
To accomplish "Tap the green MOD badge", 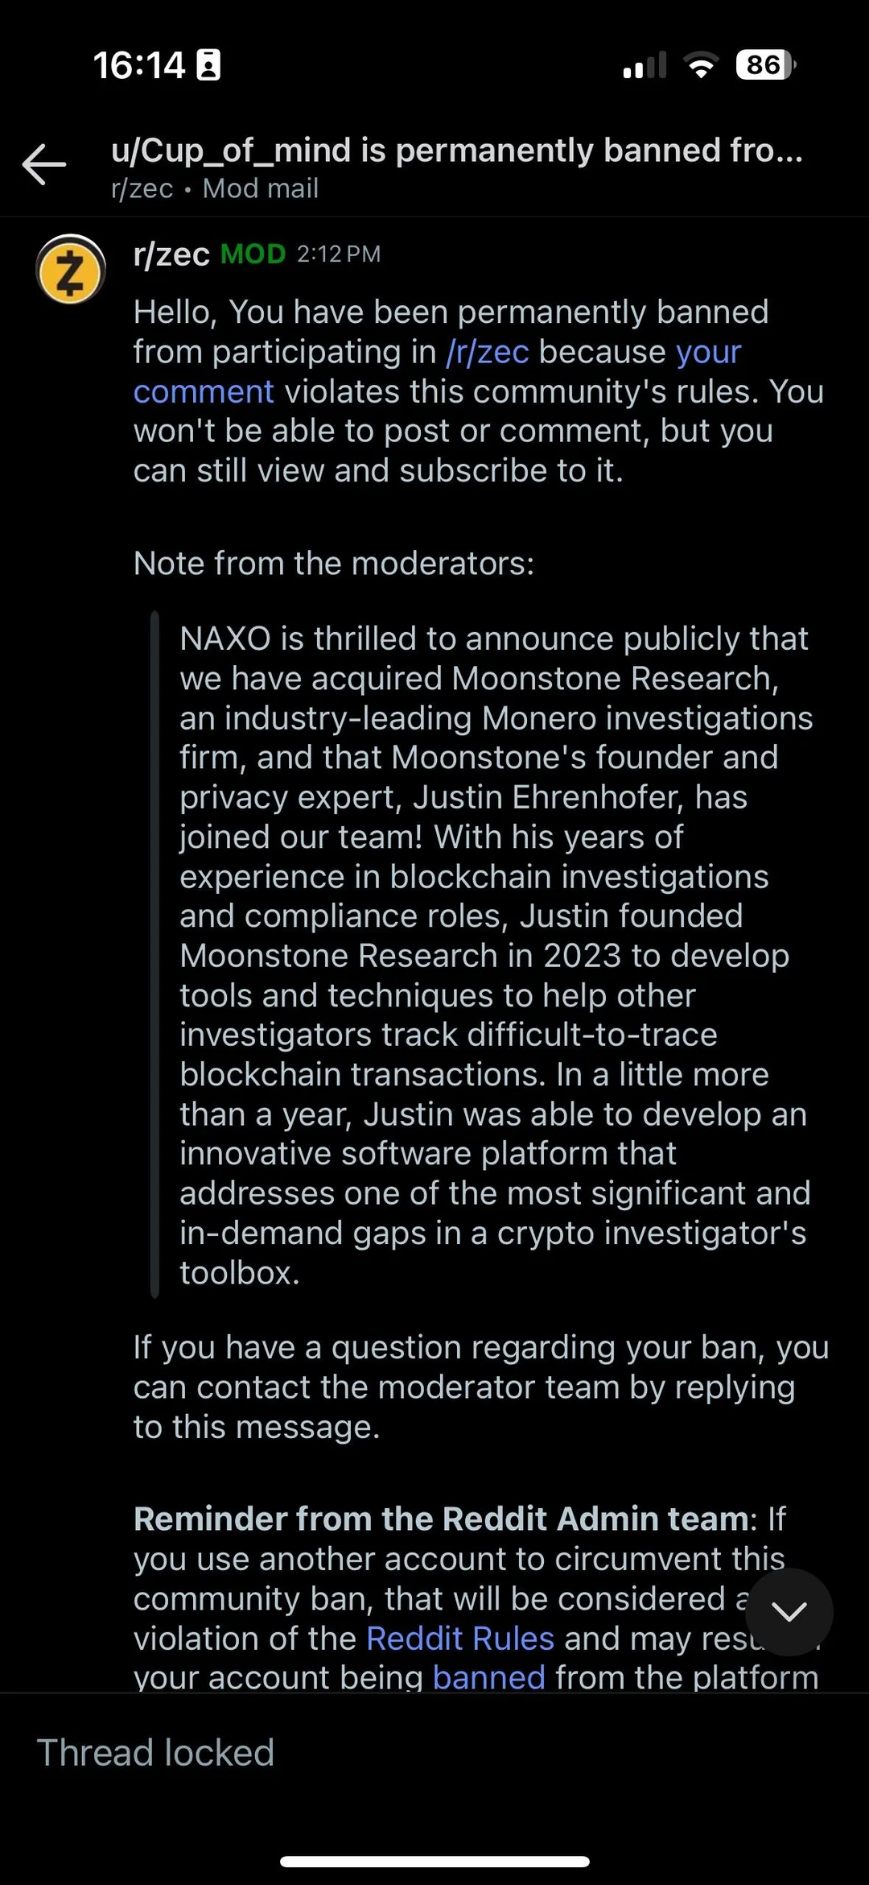I will [x=253, y=254].
